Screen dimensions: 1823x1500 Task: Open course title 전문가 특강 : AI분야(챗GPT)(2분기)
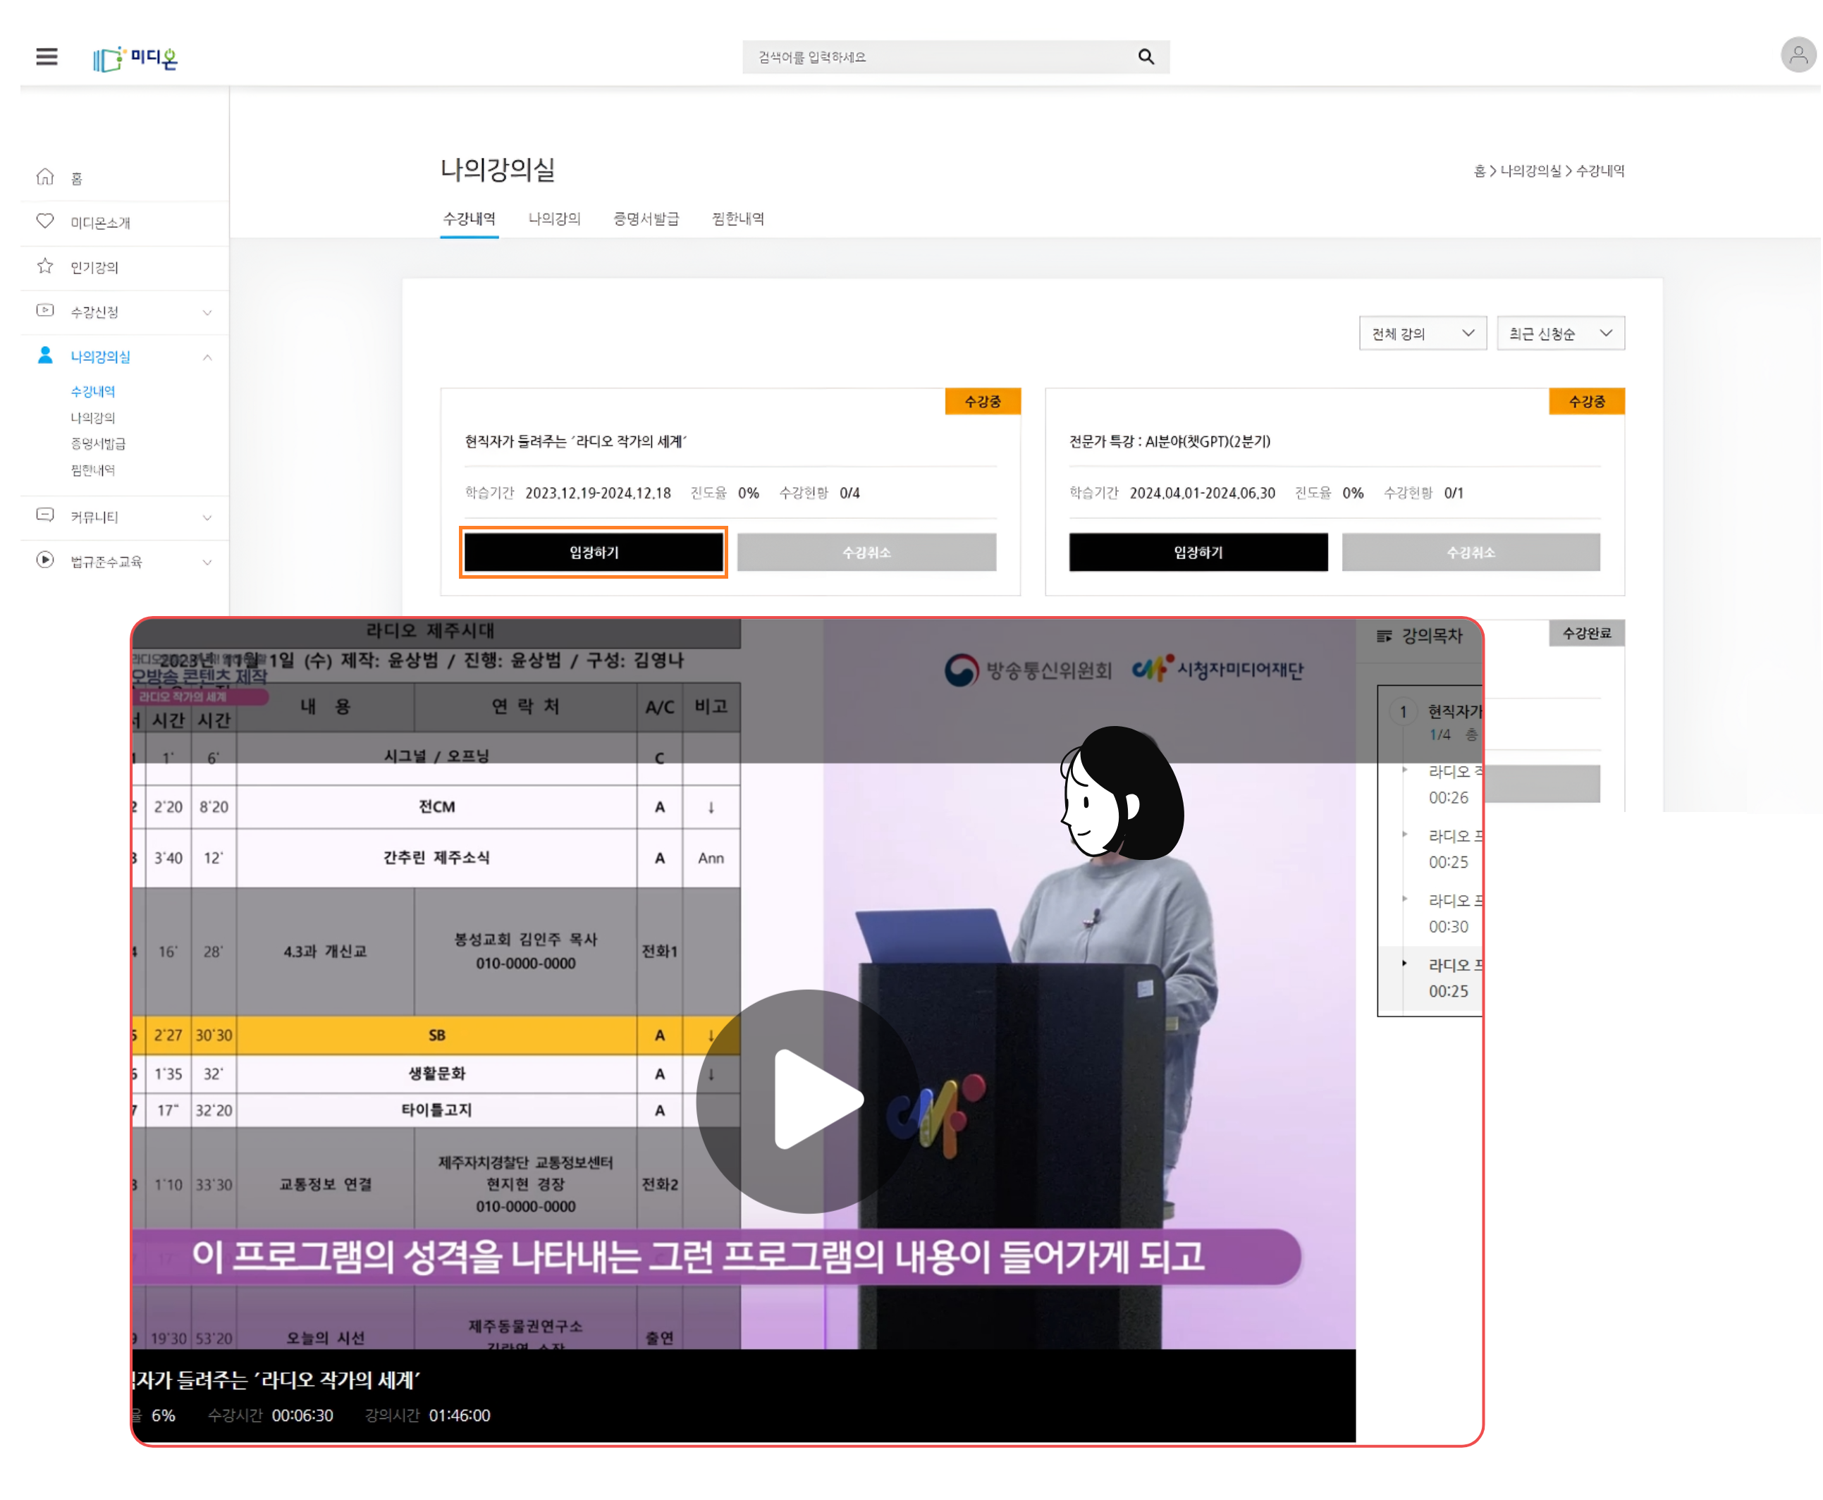1170,441
